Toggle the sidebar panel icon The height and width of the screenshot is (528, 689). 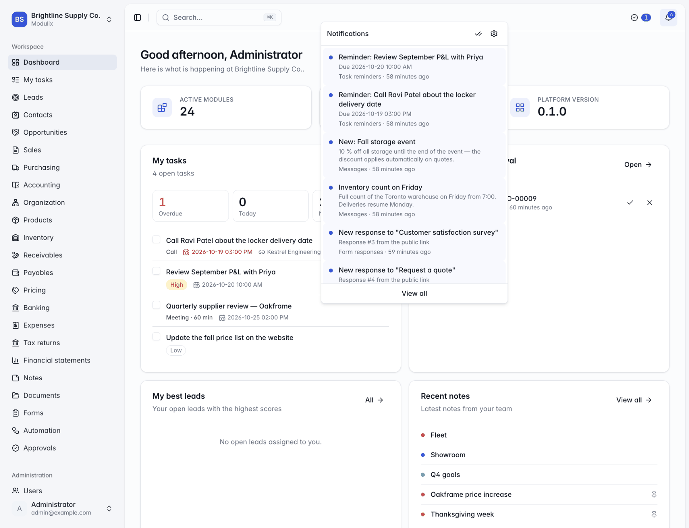click(x=138, y=18)
